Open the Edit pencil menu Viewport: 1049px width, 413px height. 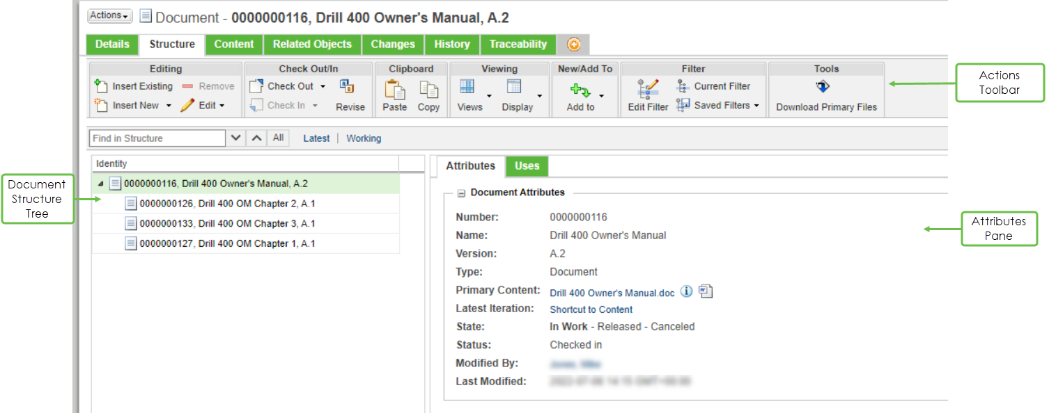[x=203, y=106]
